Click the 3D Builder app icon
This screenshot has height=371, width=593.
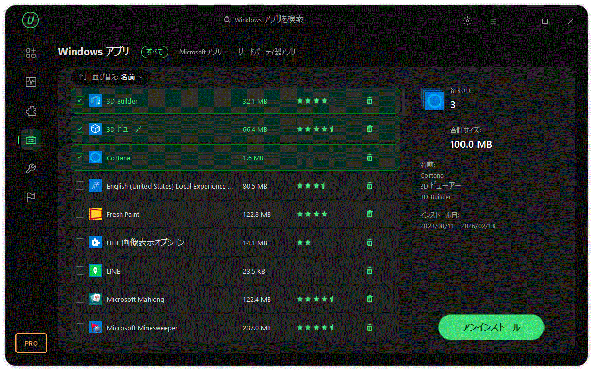(x=95, y=100)
